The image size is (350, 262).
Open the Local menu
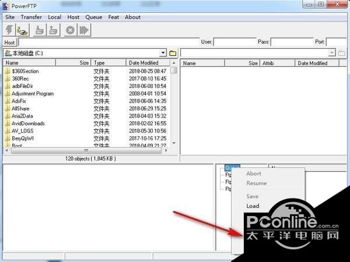54,17
